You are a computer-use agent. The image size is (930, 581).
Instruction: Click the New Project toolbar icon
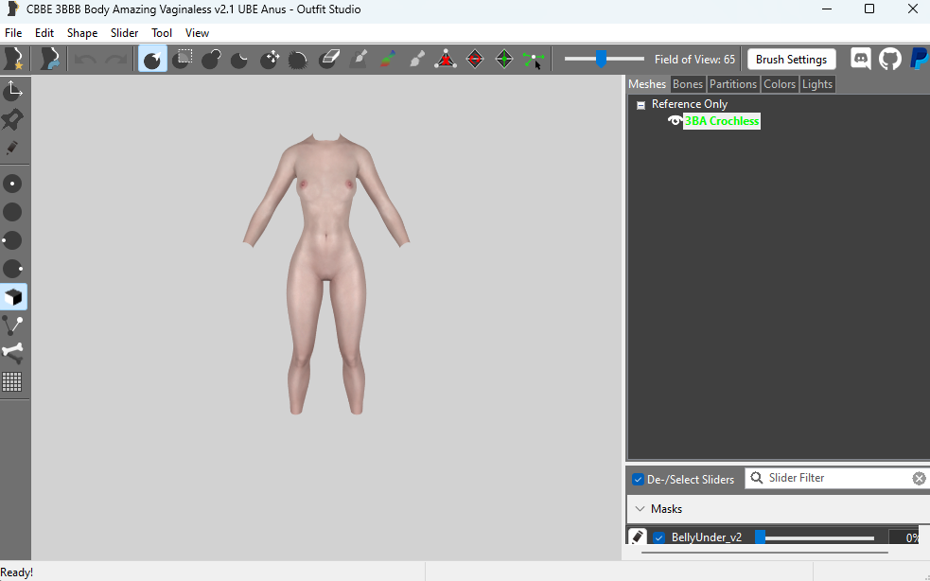(x=13, y=60)
